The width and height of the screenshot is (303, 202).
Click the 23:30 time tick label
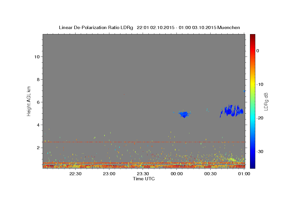[x=143, y=174]
